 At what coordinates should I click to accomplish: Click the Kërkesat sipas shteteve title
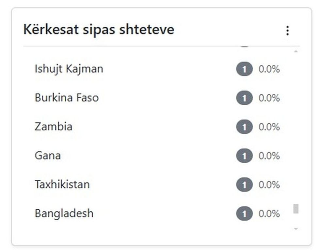click(x=99, y=29)
